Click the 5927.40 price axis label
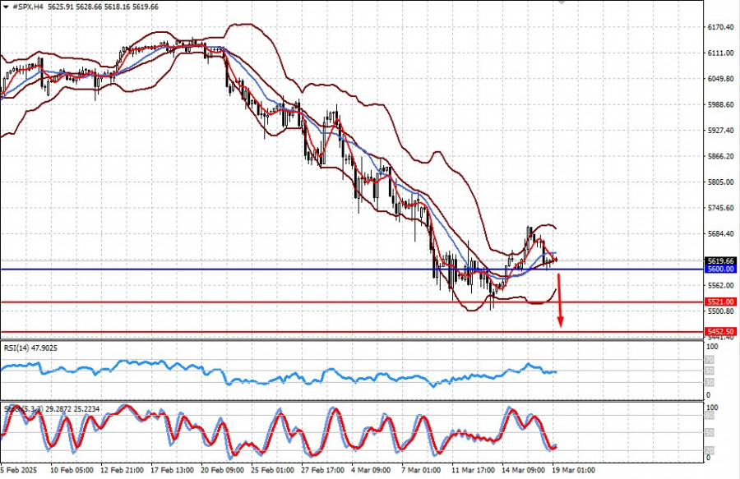740x479 pixels. (720, 130)
